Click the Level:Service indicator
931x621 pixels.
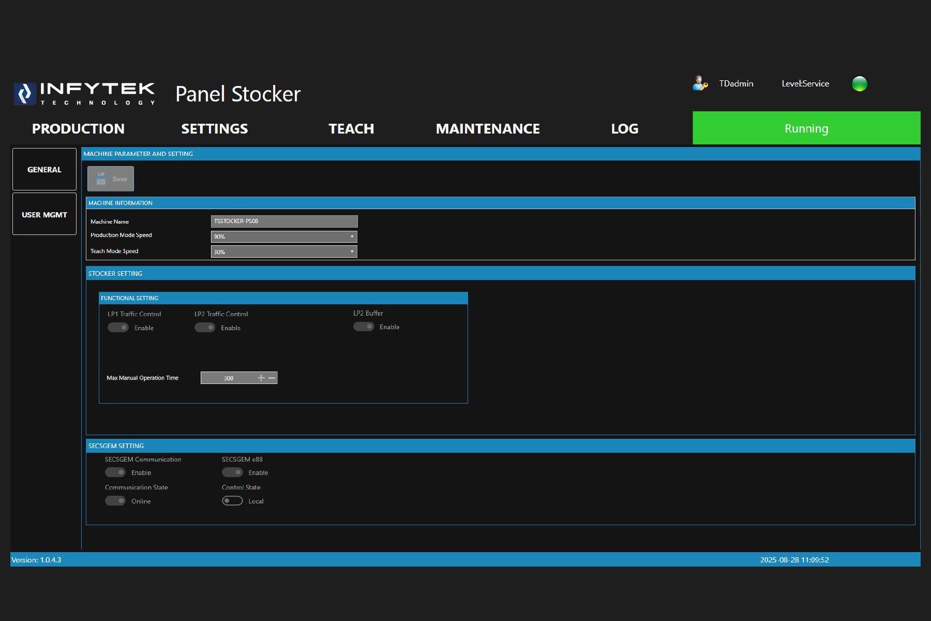805,83
